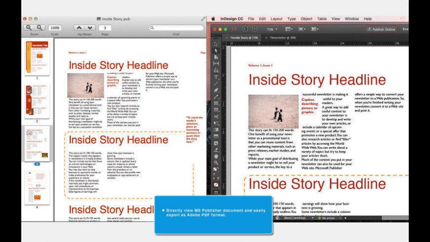Select the Content Collector tool
The width and height of the screenshot is (430, 242).
pos(216,70)
